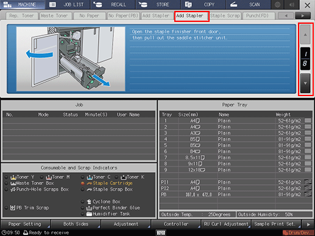315x236 pixels.
Task: Select tray 9 row 12x18 Plain
Action: pos(236,170)
